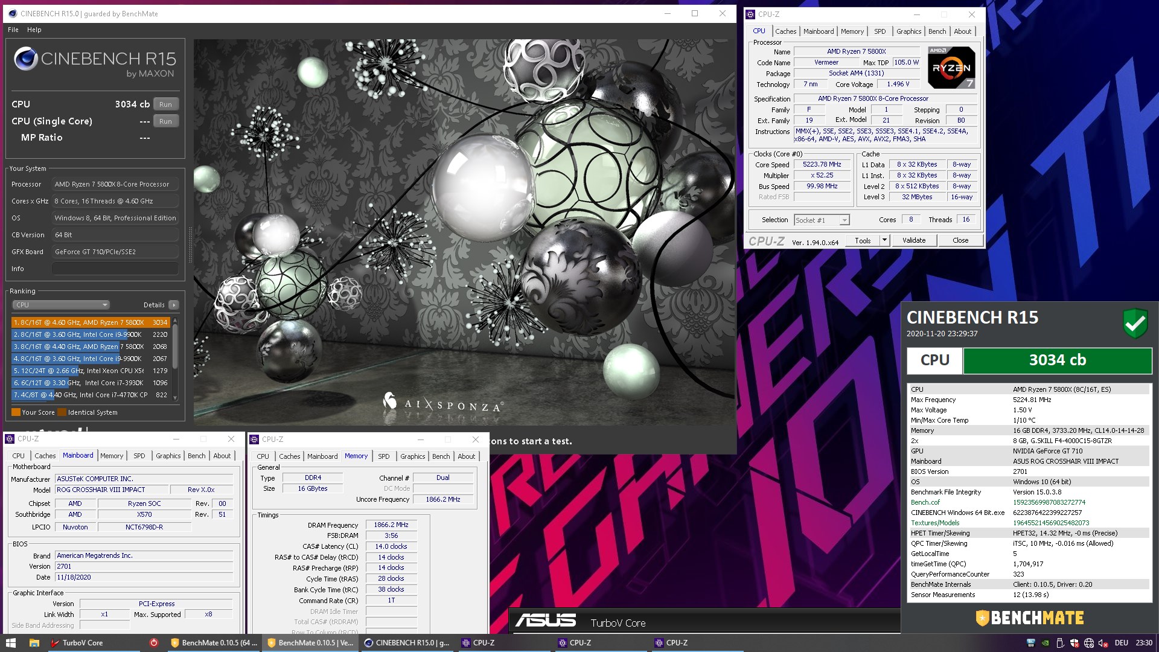
Task: Click the BenchMate green verified shield icon
Action: pyautogui.click(x=1135, y=324)
